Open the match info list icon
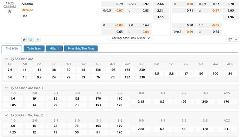 pyautogui.click(x=31, y=39)
